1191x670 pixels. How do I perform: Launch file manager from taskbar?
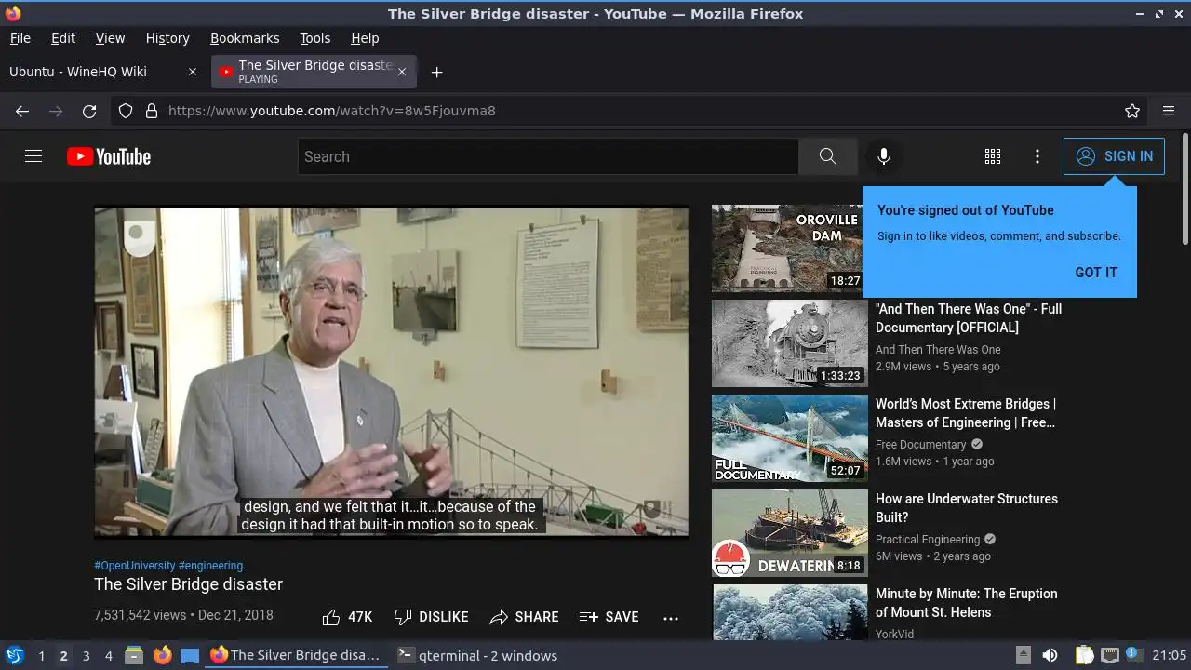pyautogui.click(x=134, y=655)
